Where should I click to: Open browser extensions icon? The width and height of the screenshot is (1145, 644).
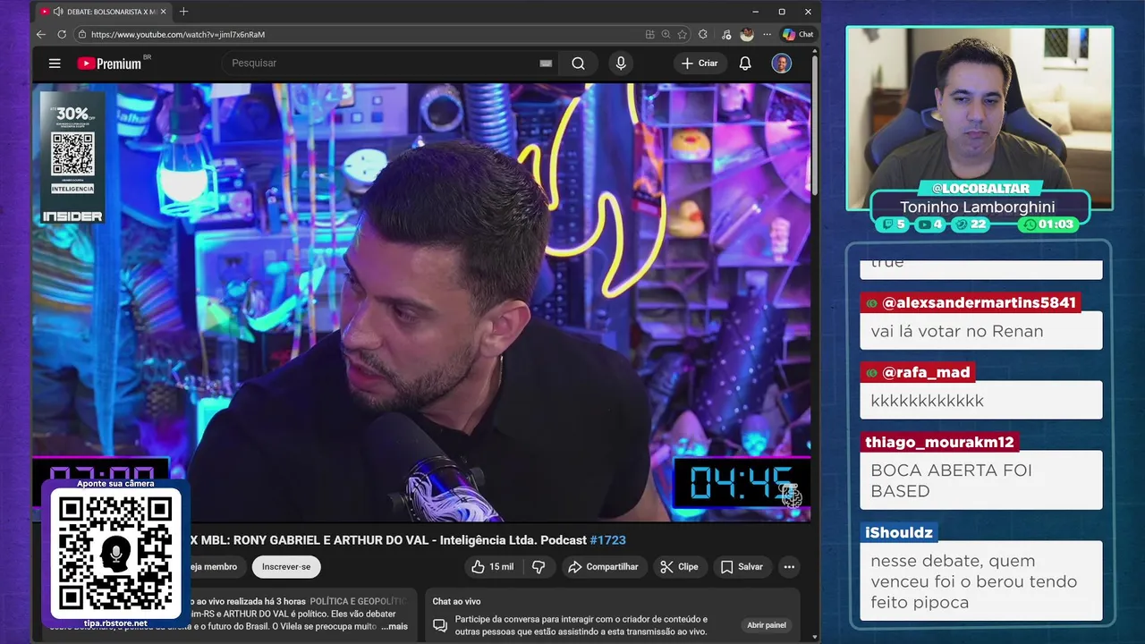click(703, 34)
